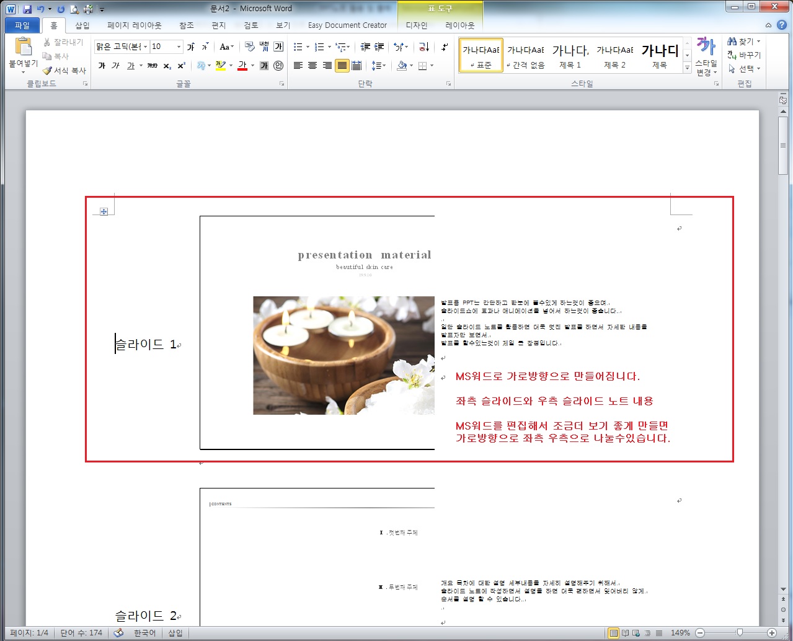
Task: Apply the red font color
Action: (242, 66)
